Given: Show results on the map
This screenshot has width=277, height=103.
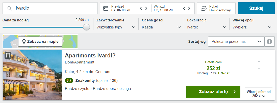Looking at the screenshot, I should [x=40, y=42].
